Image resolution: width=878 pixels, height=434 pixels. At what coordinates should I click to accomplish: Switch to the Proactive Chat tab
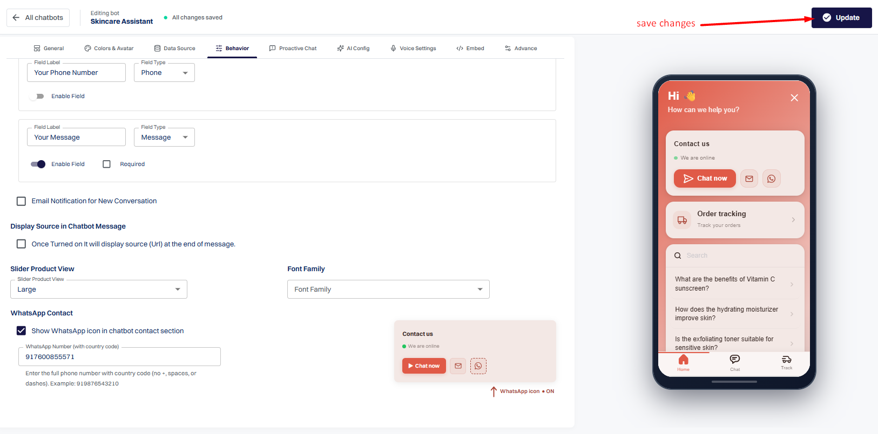click(x=293, y=49)
